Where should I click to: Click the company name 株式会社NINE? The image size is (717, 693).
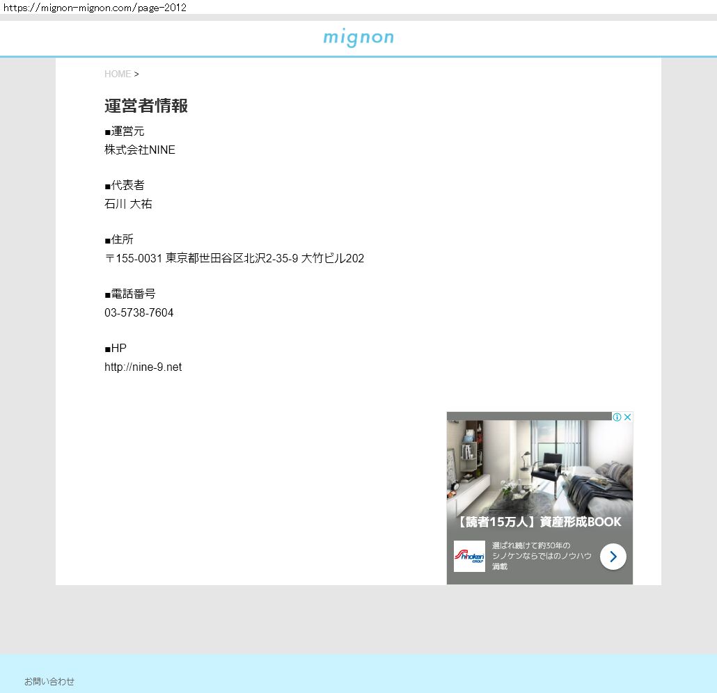tap(140, 150)
